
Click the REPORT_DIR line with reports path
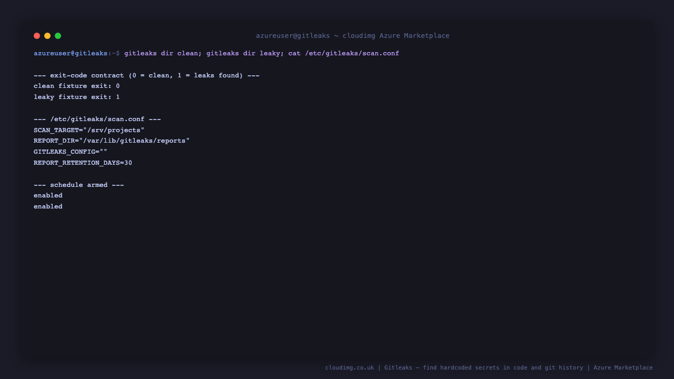pos(112,141)
